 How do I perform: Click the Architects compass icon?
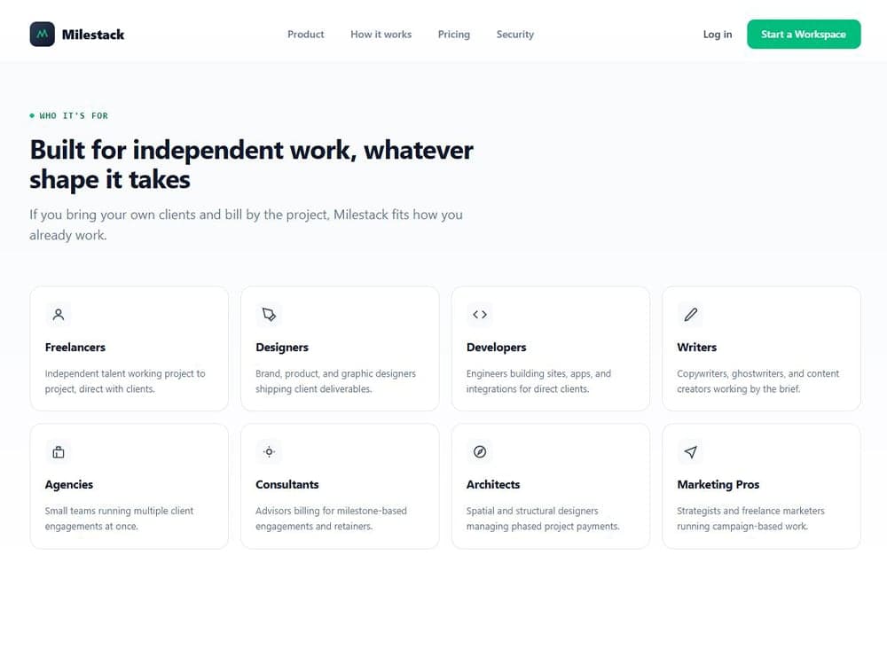pos(480,452)
